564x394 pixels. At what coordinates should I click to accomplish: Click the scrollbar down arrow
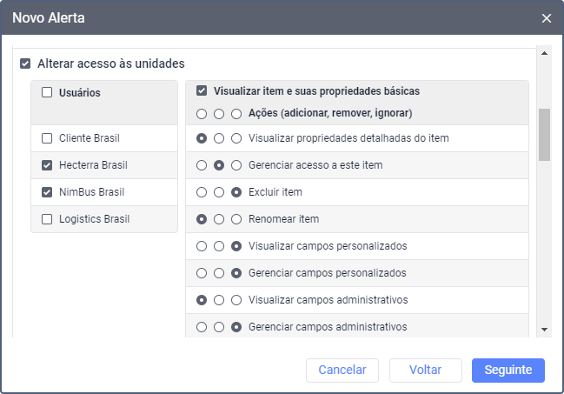click(x=544, y=330)
